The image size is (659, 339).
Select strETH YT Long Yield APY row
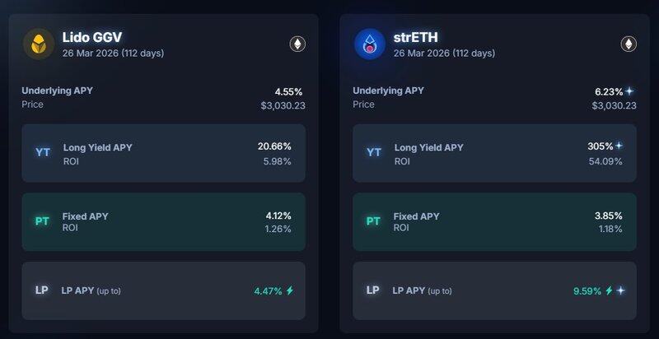click(x=494, y=153)
